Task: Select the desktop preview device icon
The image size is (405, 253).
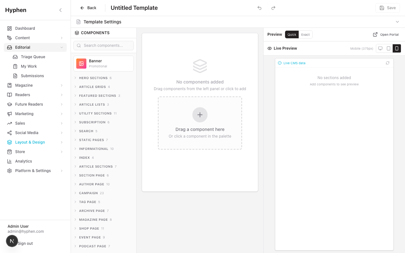Action: coord(380,48)
